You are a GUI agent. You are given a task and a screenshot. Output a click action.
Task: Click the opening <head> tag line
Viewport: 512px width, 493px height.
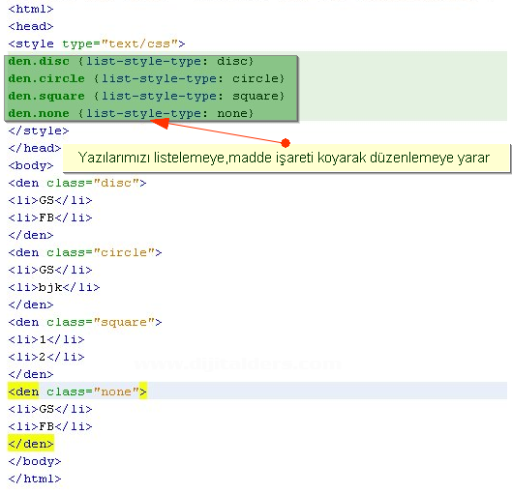[31, 26]
